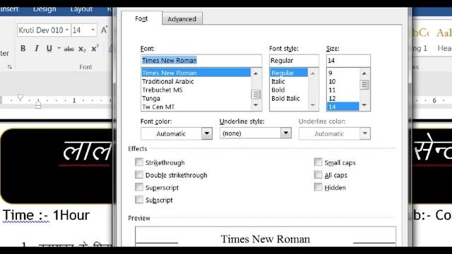
Task: Enable the Strikethrough checkbox
Action: pyautogui.click(x=139, y=162)
